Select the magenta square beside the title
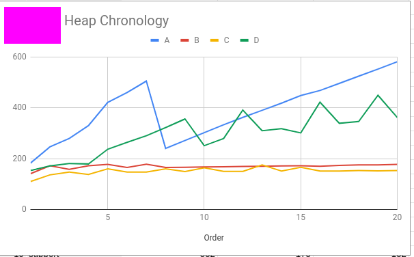This screenshot has height=257, width=414. [33, 25]
